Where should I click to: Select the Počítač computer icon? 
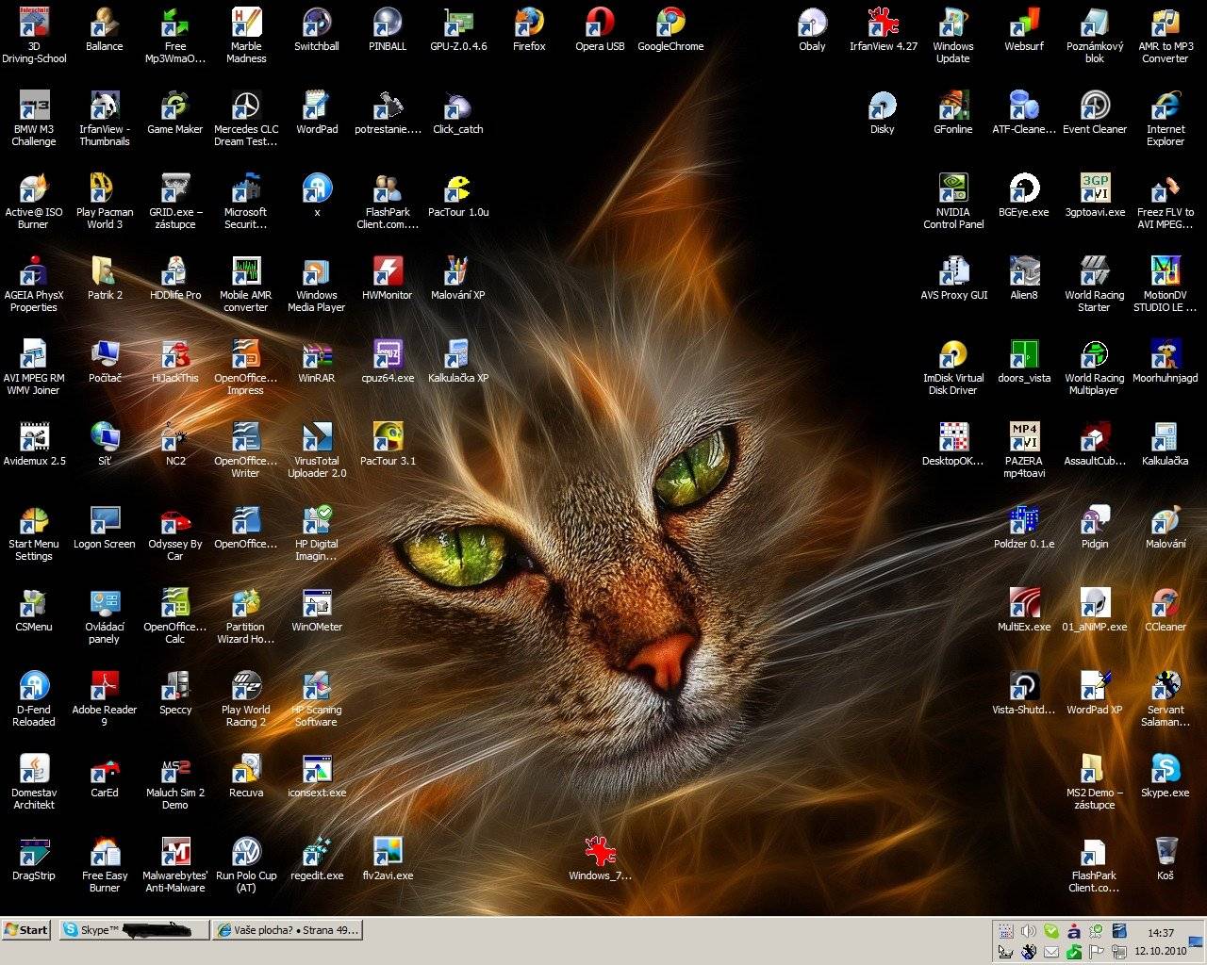[x=105, y=355]
